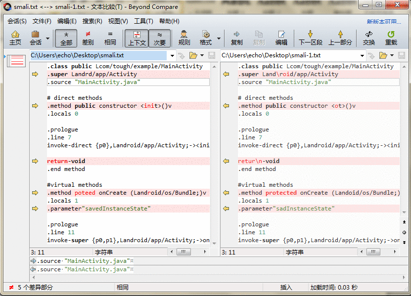
Task: Open the 视图(V) menu
Action: (118, 21)
